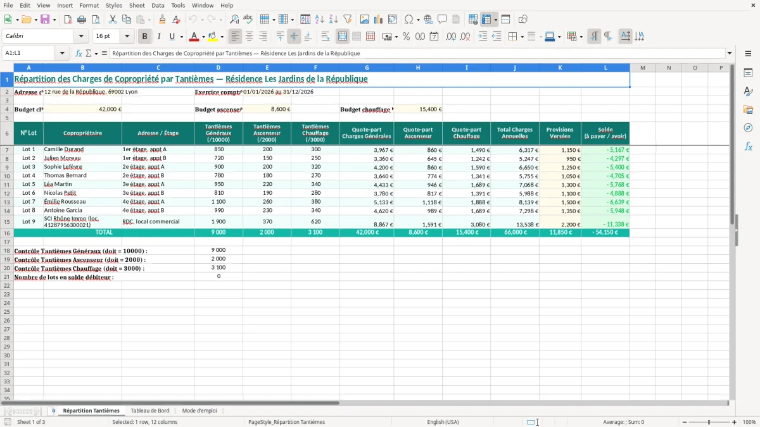Select column D header
Screen dimensions: 760x427
(x=218, y=68)
